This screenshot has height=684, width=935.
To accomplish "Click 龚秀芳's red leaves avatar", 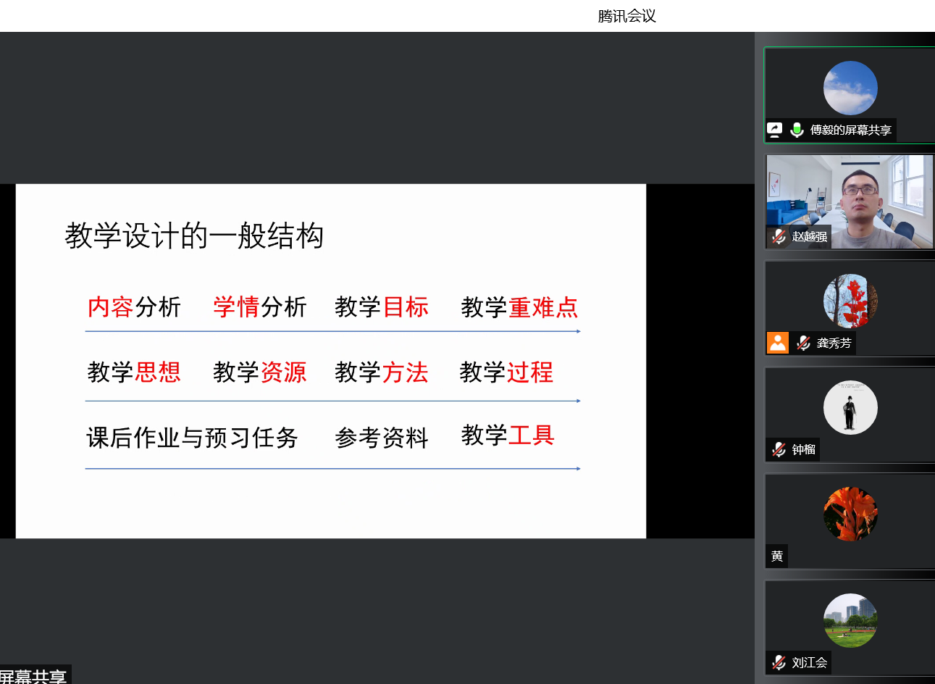I will tap(850, 301).
